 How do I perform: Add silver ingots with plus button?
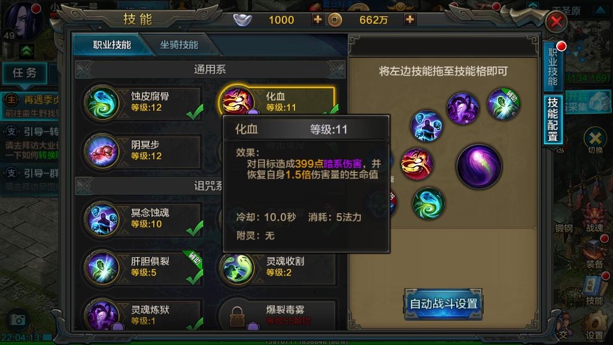tap(317, 19)
